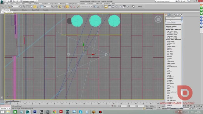Open the Motion command panel tab
203x114 pixels.
[x=175, y=15]
